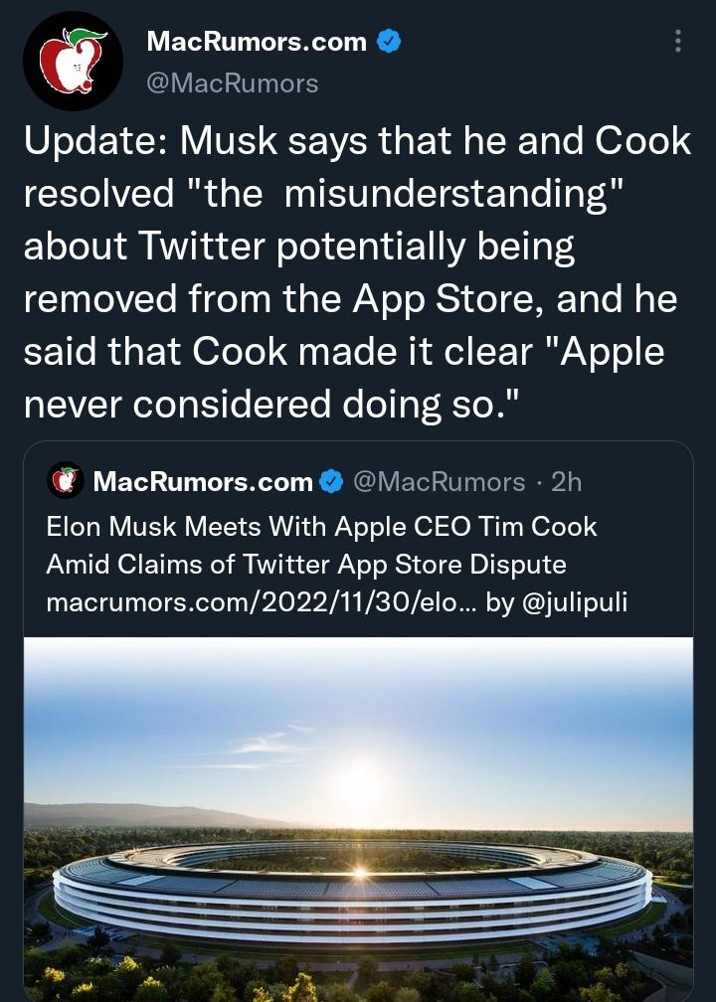Image resolution: width=716 pixels, height=1002 pixels.
Task: Click the verified badge inside the quoted tweet
Action: (x=331, y=483)
